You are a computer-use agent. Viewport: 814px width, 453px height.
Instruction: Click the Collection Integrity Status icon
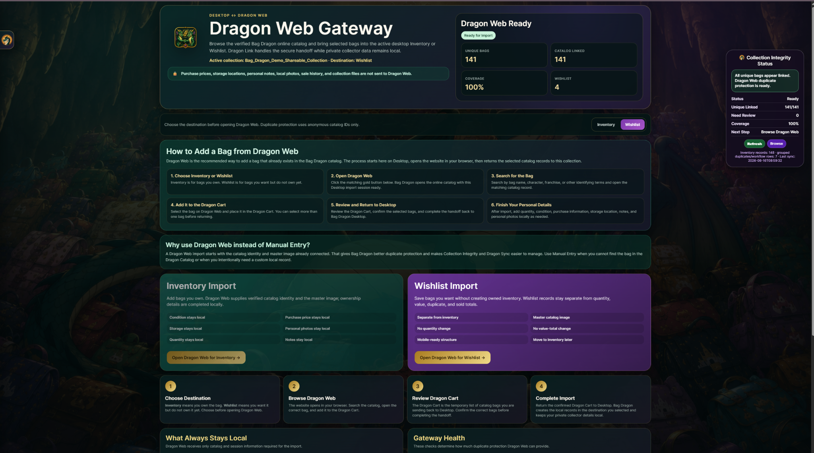point(742,58)
